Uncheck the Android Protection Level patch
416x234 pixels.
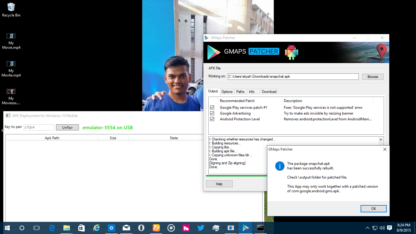pos(212,119)
